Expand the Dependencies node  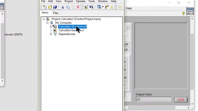pyautogui.click(x=51, y=34)
